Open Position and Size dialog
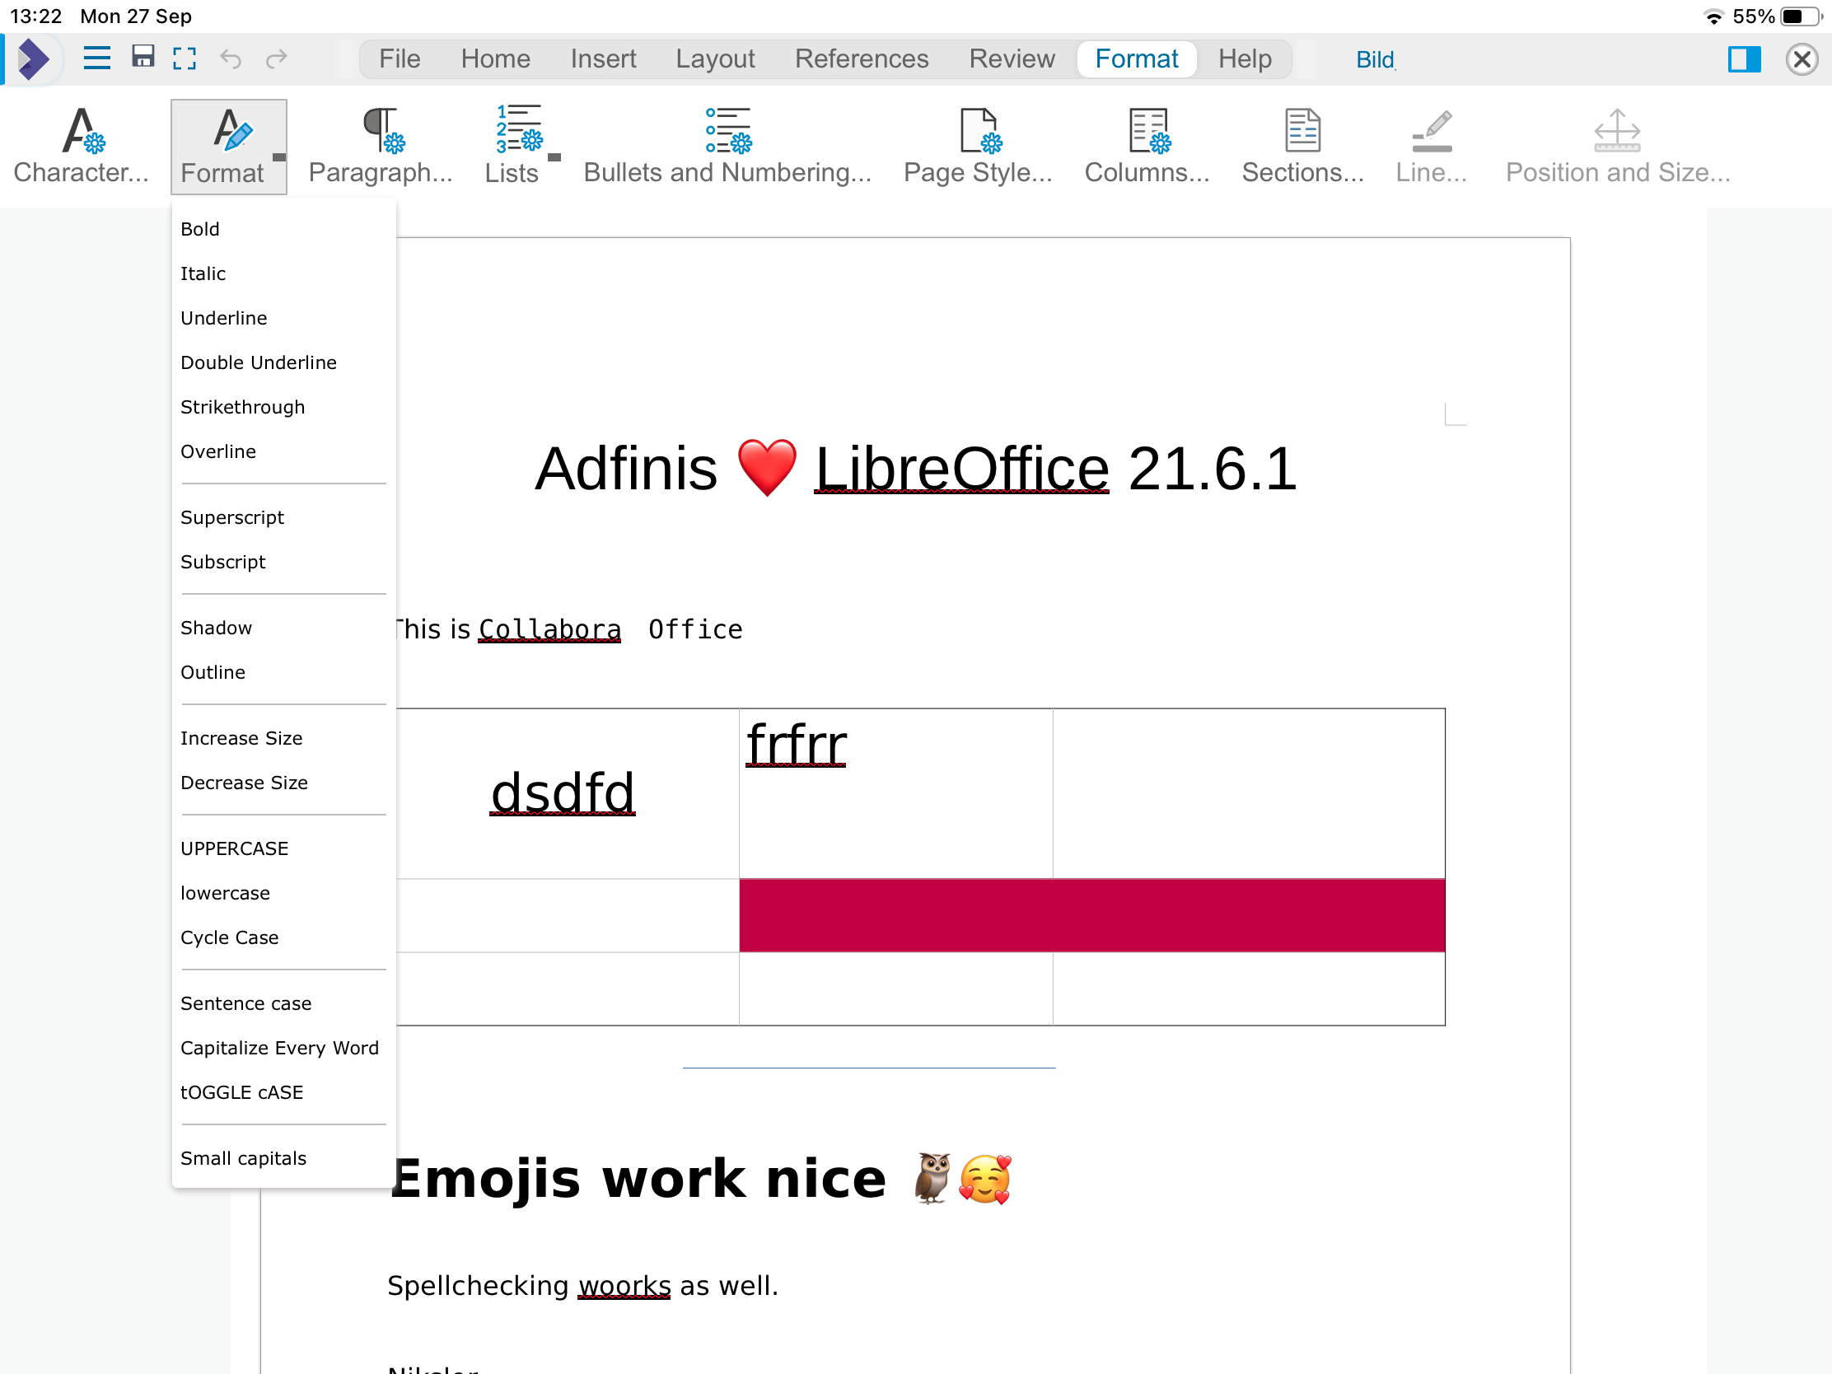This screenshot has height=1374, width=1832. click(1617, 146)
